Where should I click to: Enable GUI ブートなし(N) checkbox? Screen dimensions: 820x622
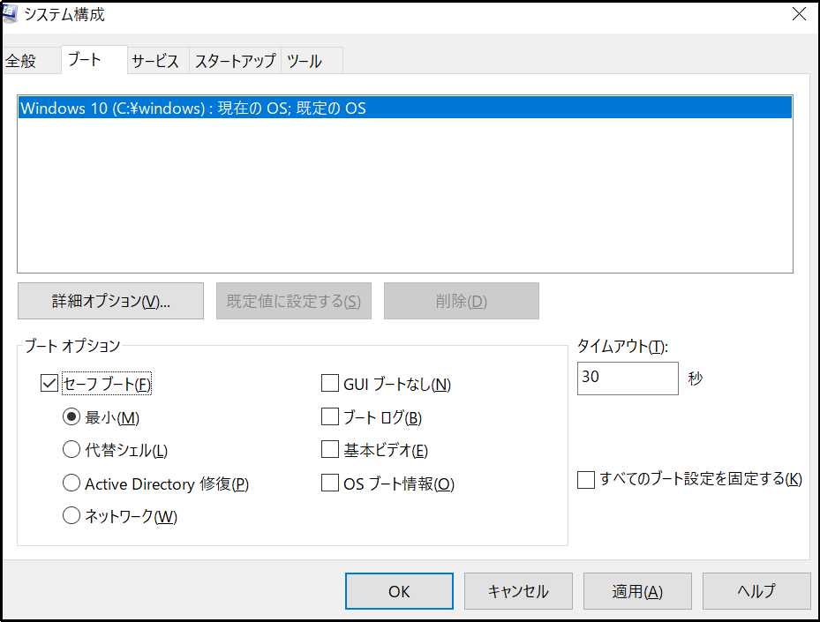click(x=330, y=383)
